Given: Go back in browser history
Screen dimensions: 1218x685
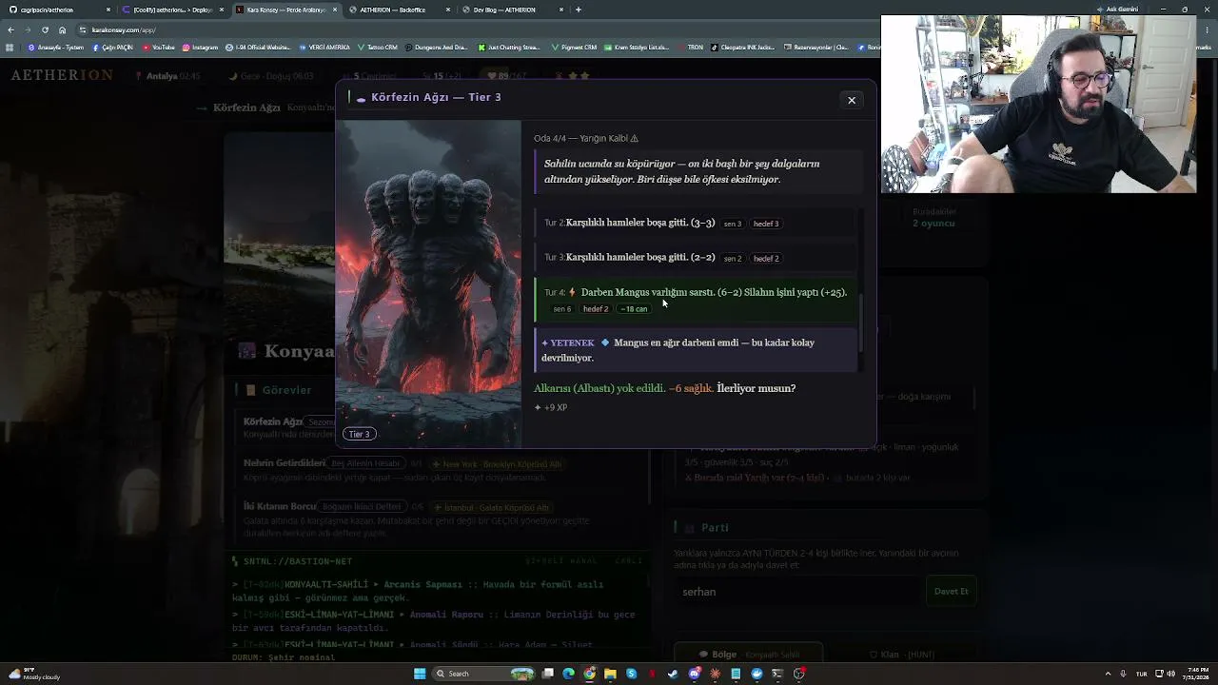Looking at the screenshot, I should (11, 29).
